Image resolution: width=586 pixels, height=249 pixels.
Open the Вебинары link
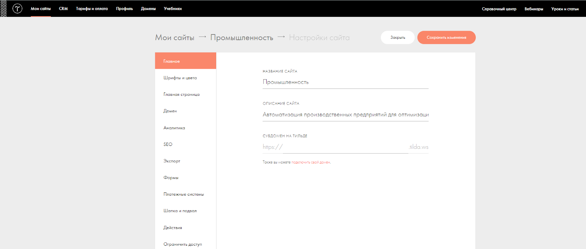click(x=534, y=9)
